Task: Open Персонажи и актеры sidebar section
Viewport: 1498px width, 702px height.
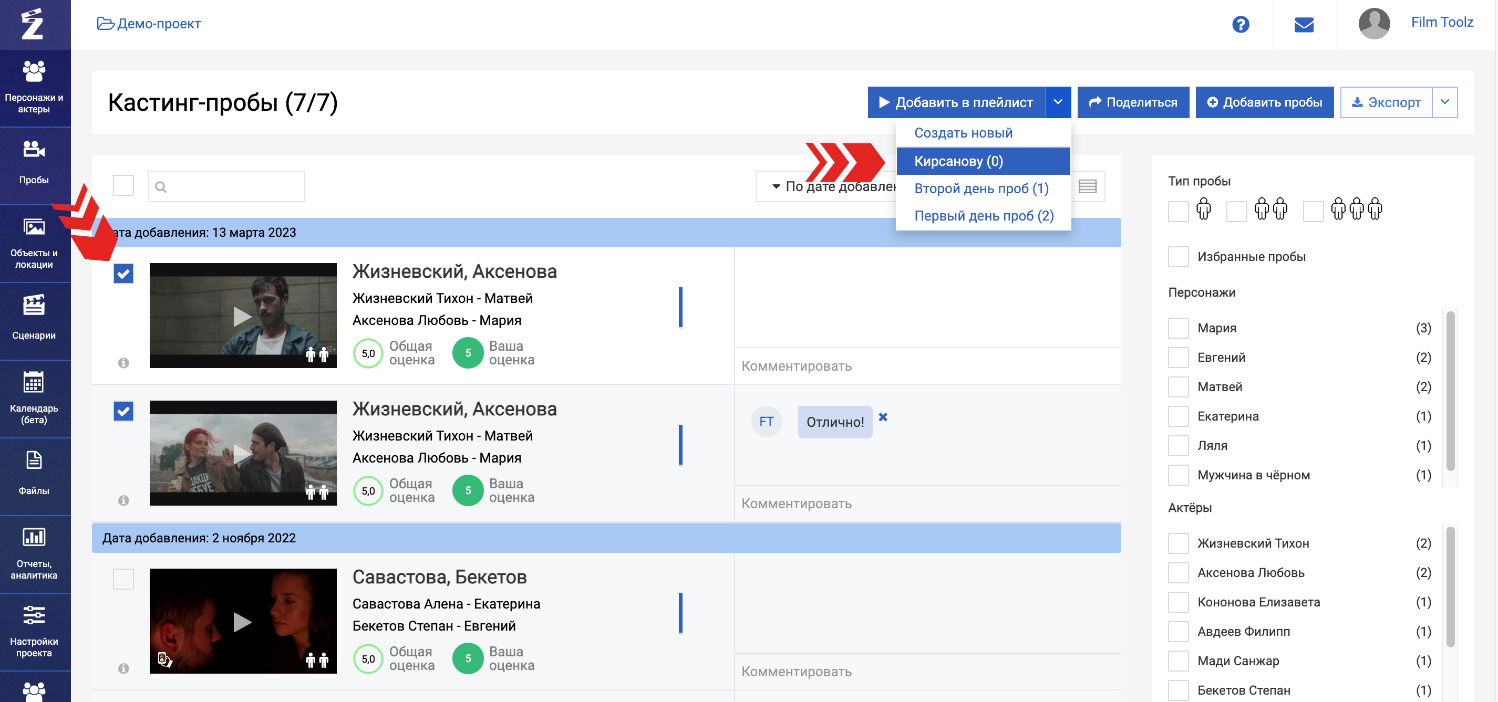Action: [34, 87]
